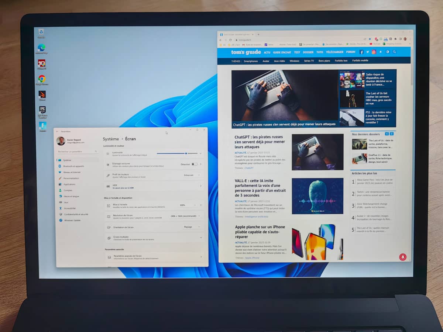443x332 pixels.
Task: Toggle the Éclairage nocturne switch
Action: click(x=194, y=164)
